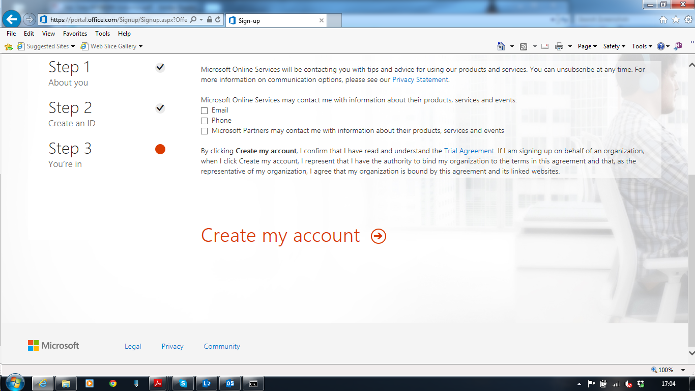This screenshot has height=391, width=695.
Task: Click the circled arrow beside Create my account
Action: (379, 236)
